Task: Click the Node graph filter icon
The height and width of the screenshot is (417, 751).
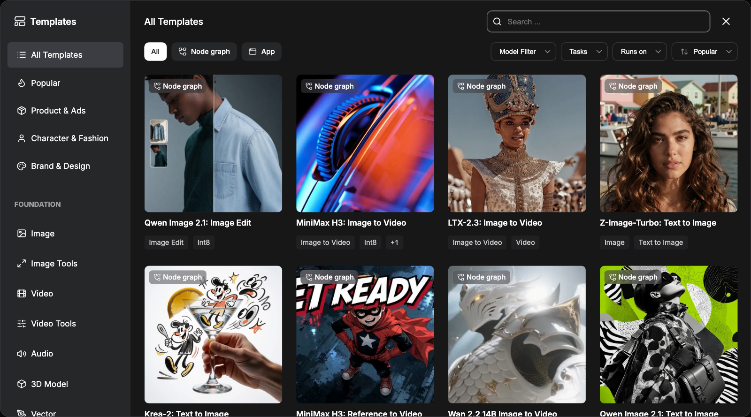Action: [183, 52]
